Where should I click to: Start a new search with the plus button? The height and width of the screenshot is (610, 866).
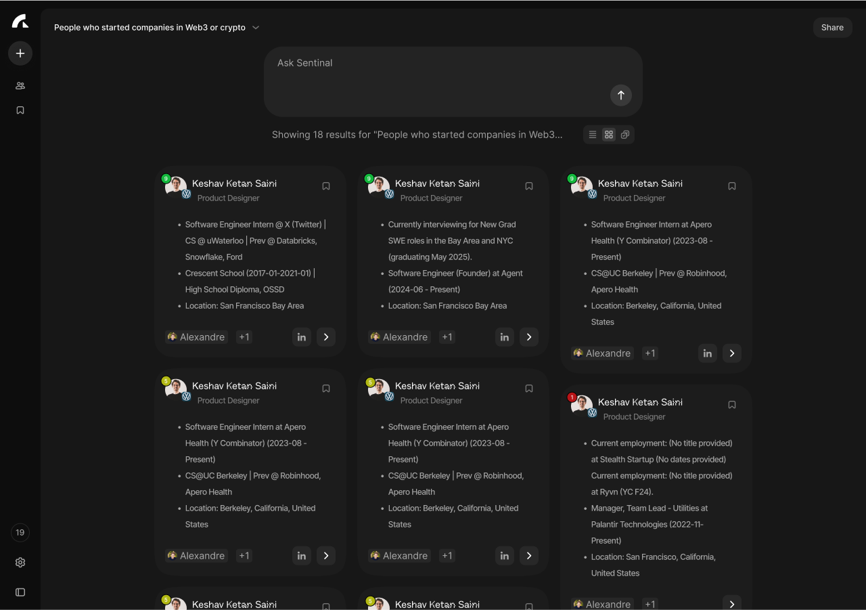(20, 53)
